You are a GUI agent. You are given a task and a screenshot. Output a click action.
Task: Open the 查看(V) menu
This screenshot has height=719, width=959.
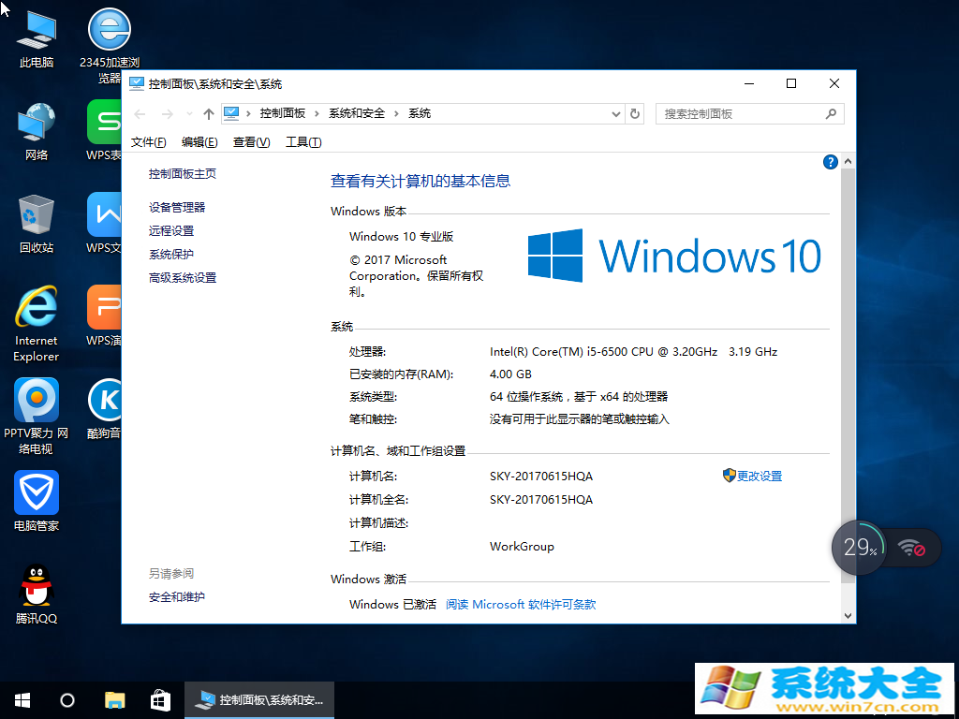[x=251, y=142]
